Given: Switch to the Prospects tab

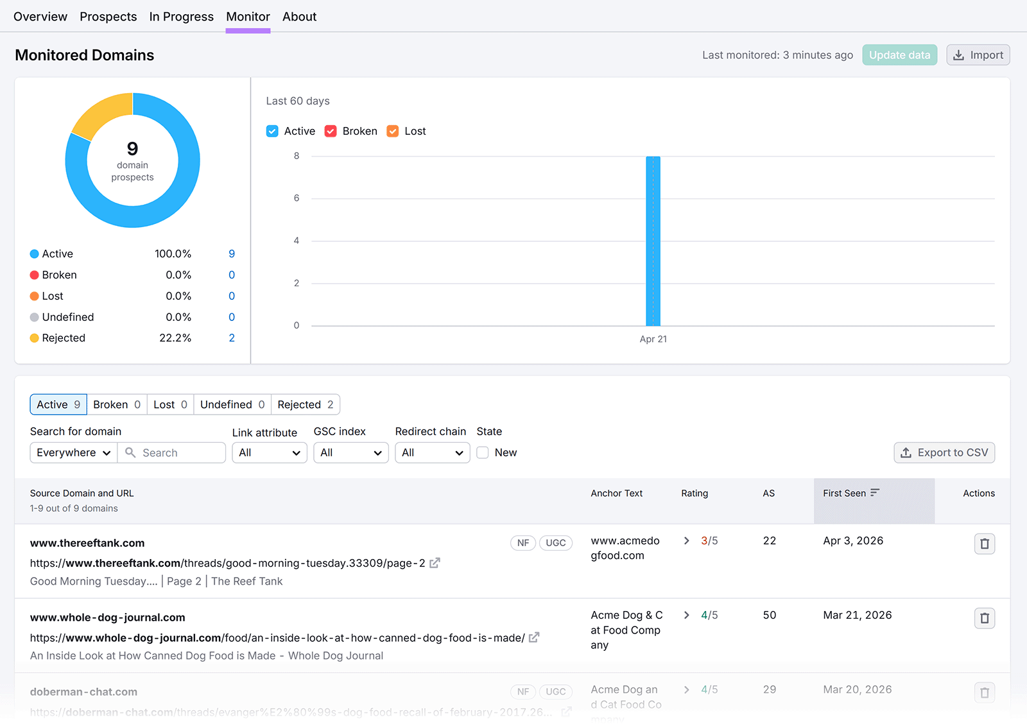Looking at the screenshot, I should pos(108,16).
